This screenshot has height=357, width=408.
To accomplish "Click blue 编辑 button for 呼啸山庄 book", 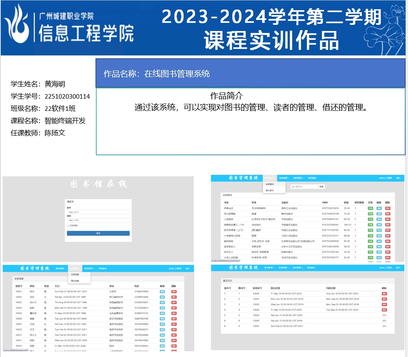I will tap(379, 208).
